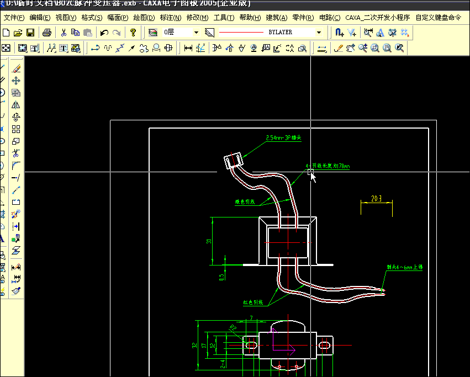Select the Fillet corner tool
470x377 pixels.
tap(16, 166)
